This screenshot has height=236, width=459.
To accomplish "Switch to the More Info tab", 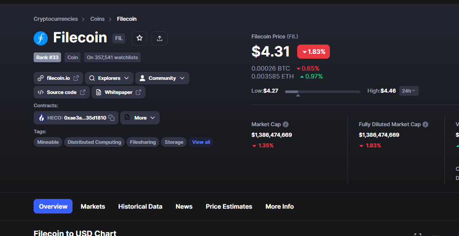I will 279,206.
